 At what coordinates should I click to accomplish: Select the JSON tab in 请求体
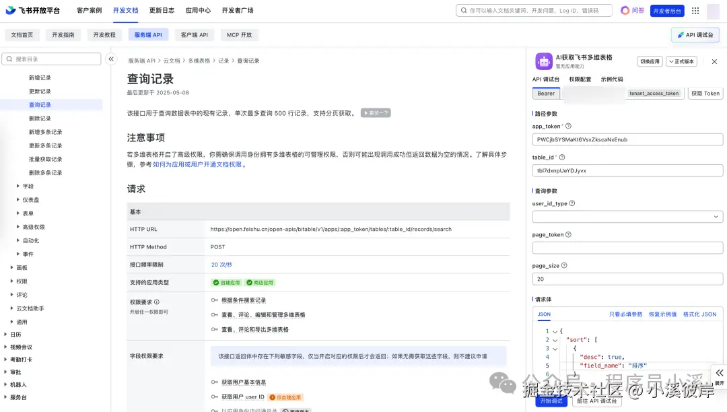click(544, 314)
